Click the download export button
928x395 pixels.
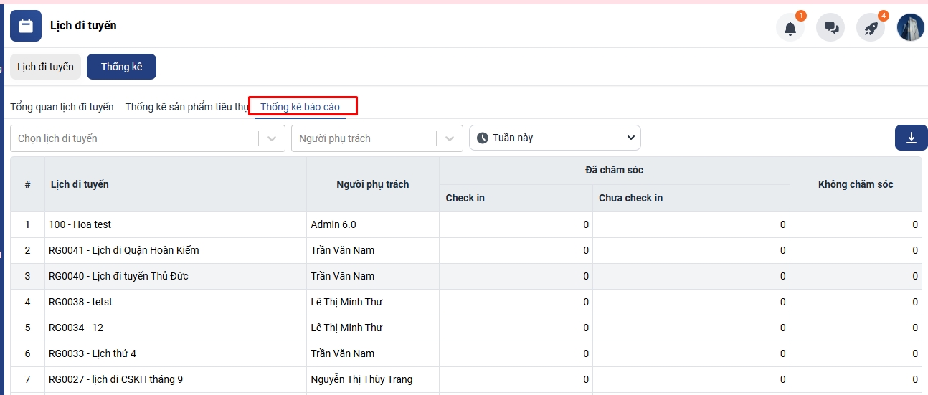(912, 138)
